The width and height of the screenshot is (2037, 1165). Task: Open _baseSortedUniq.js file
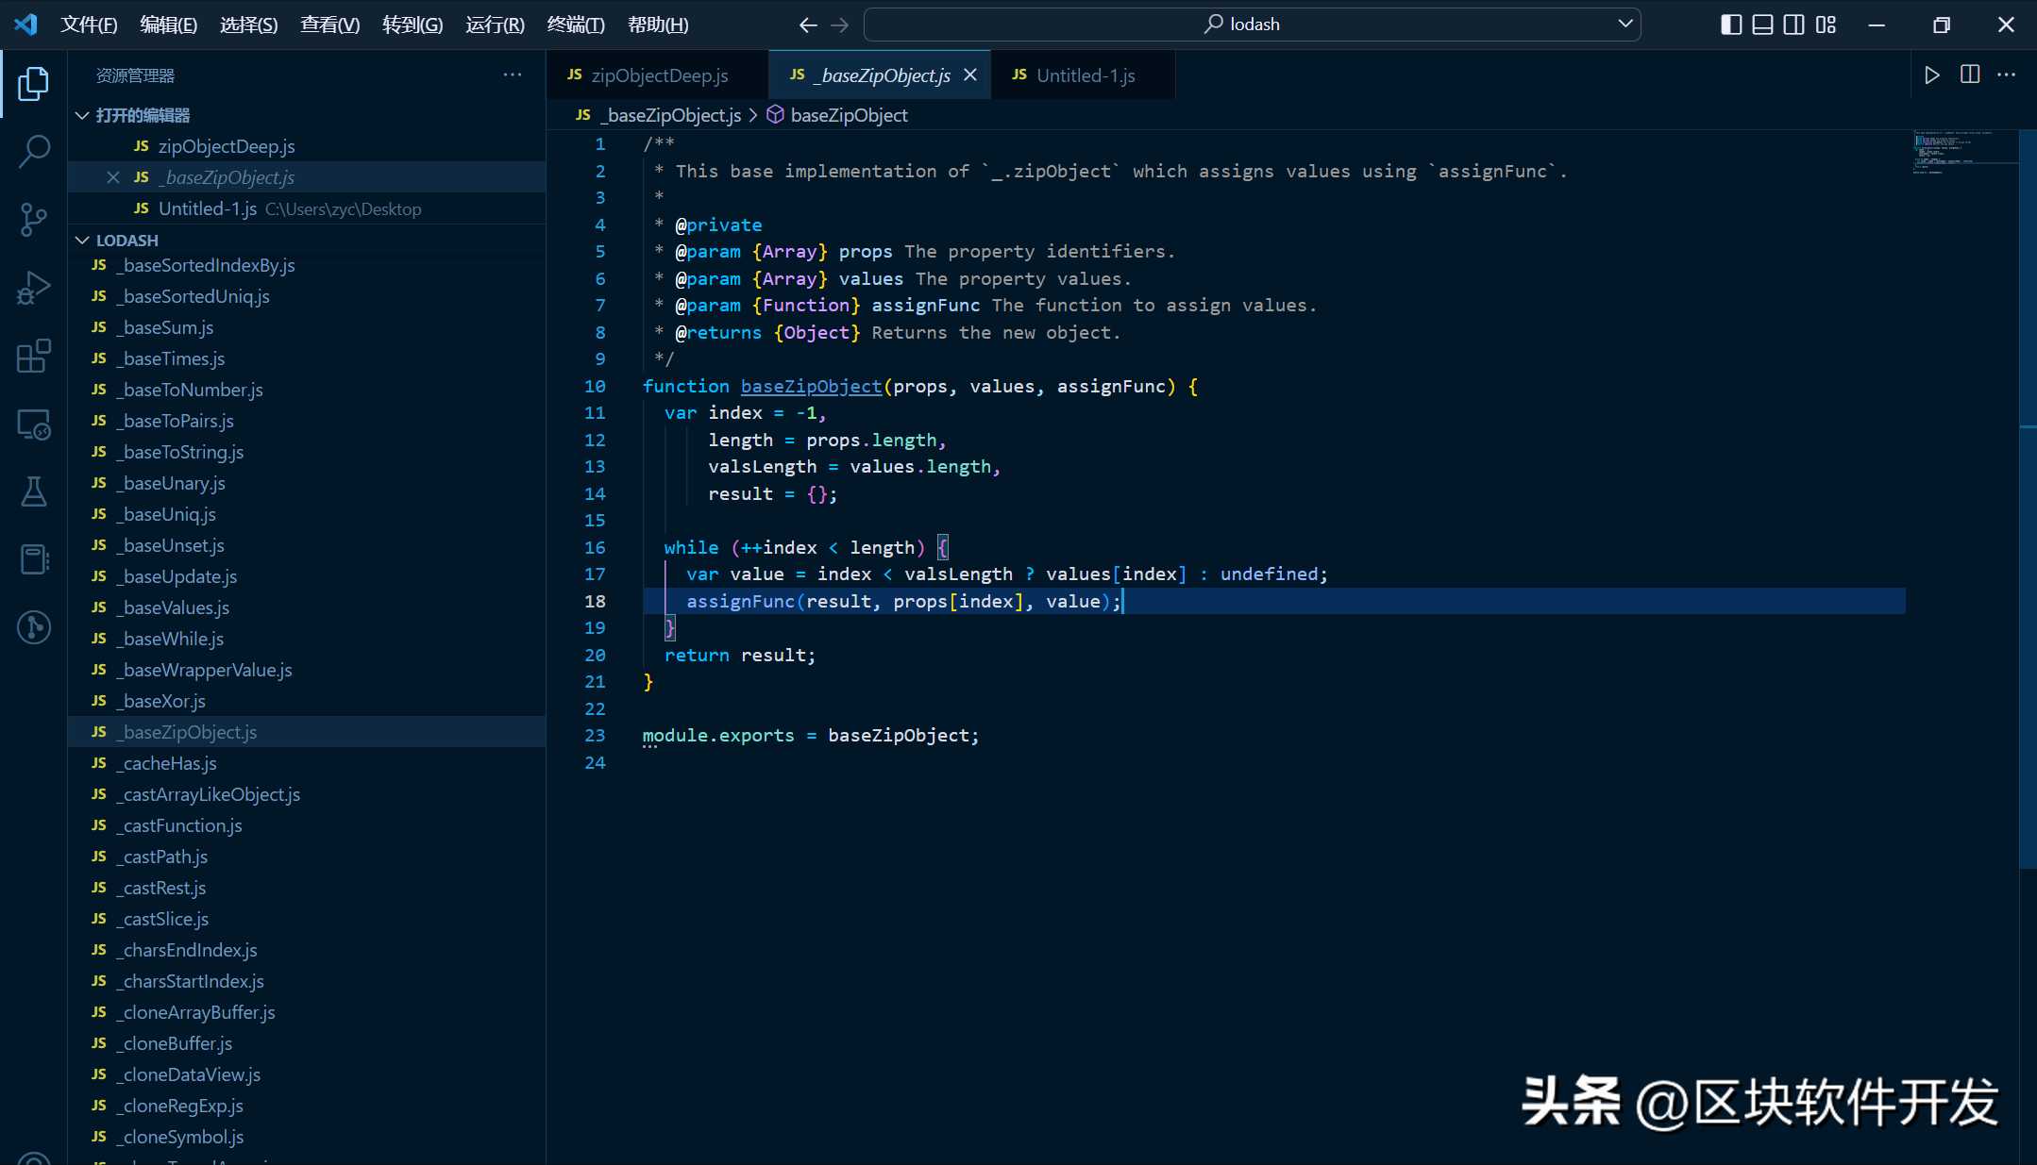tap(307, 296)
